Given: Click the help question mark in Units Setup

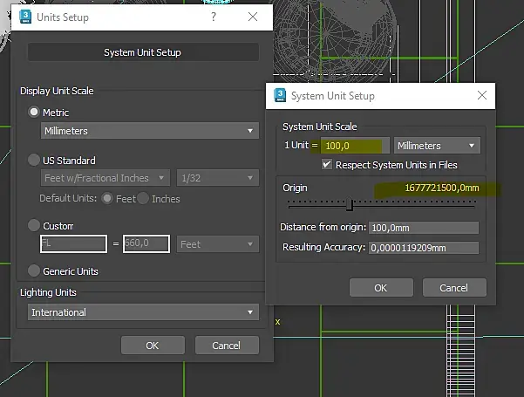Looking at the screenshot, I should point(214,17).
